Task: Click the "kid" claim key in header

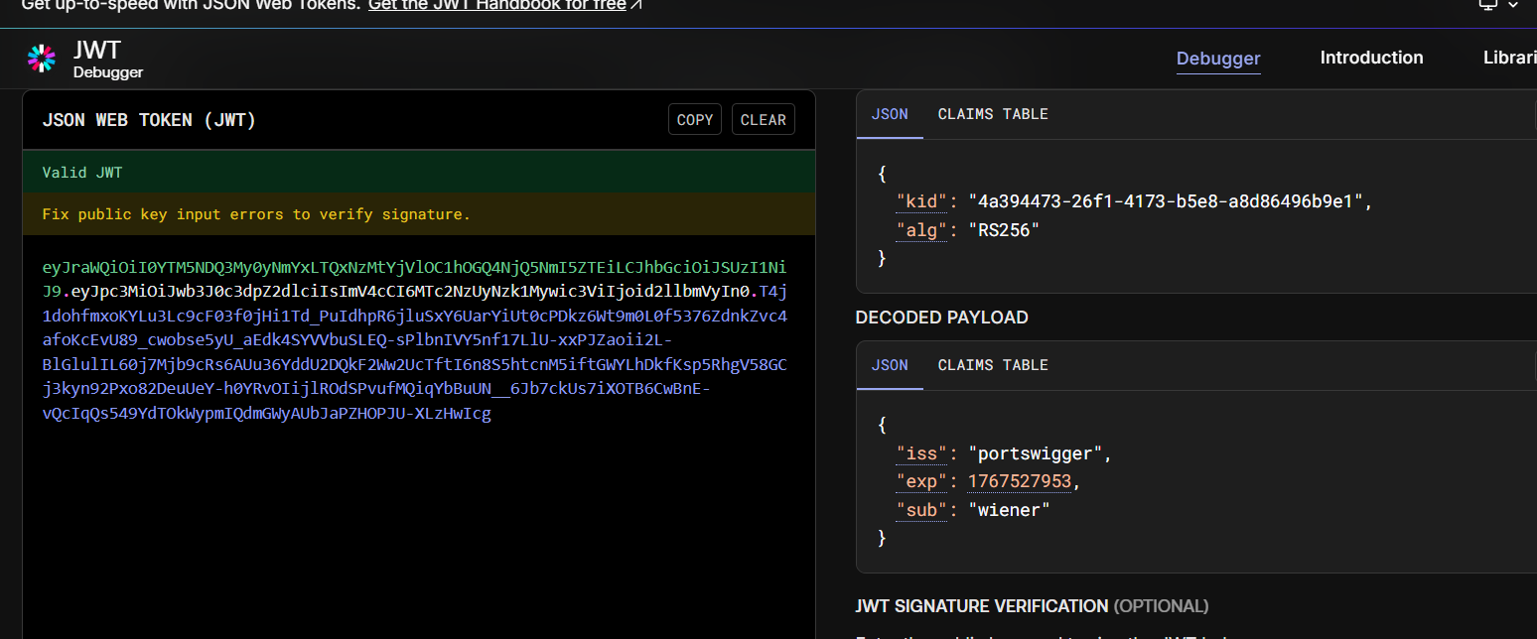Action: (921, 201)
